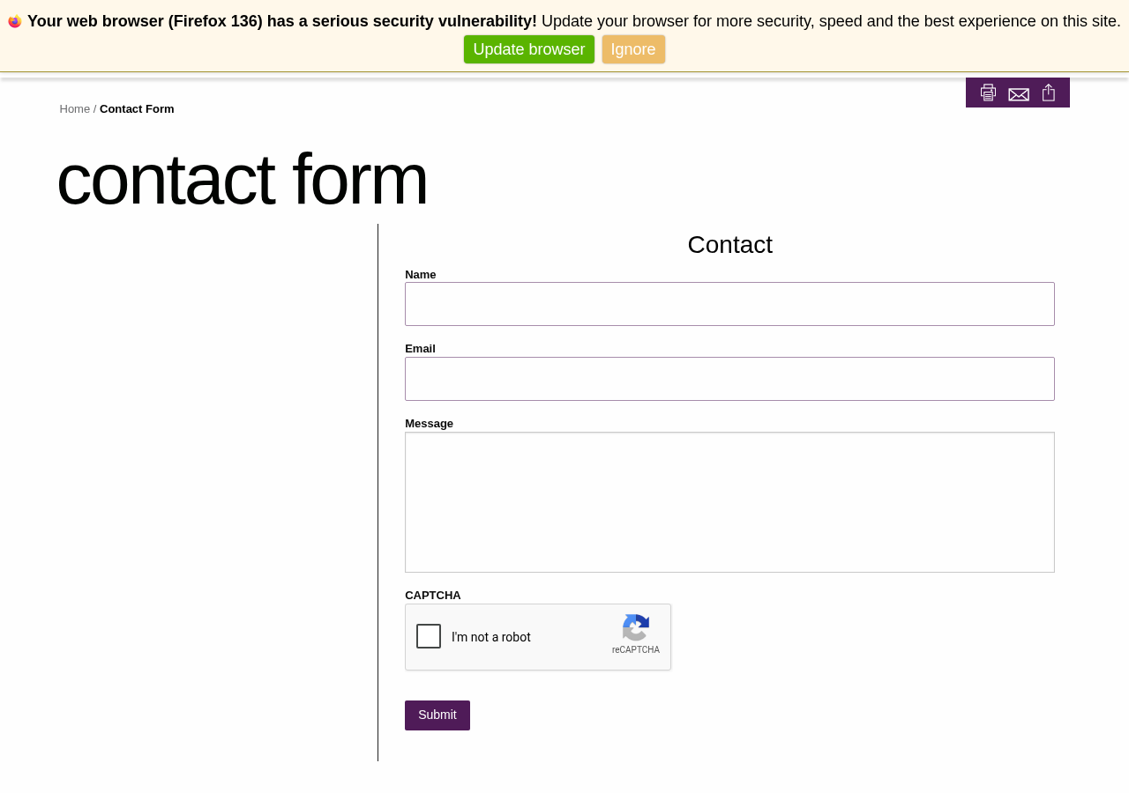Click the Update browser button

pos(529,48)
